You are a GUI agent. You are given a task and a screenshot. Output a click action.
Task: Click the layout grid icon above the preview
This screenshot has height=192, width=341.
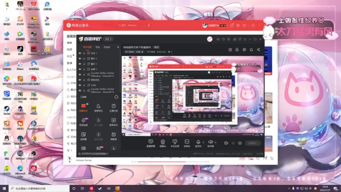(x=244, y=49)
